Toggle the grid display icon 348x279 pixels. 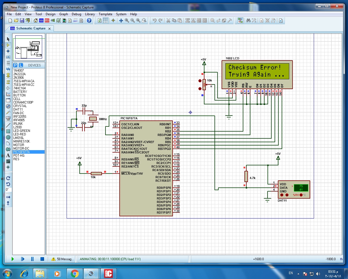[x=105, y=20]
